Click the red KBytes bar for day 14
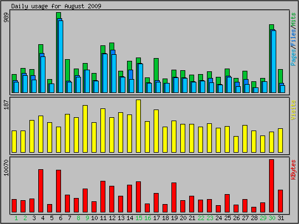 (129, 199)
